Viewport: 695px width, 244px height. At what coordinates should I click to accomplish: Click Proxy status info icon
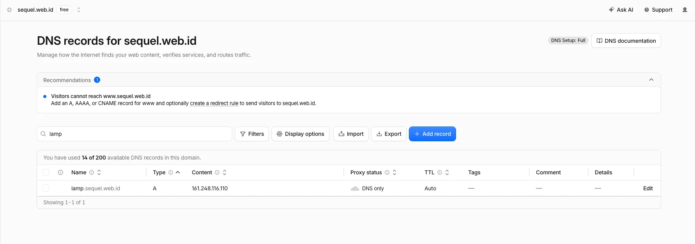tap(387, 172)
